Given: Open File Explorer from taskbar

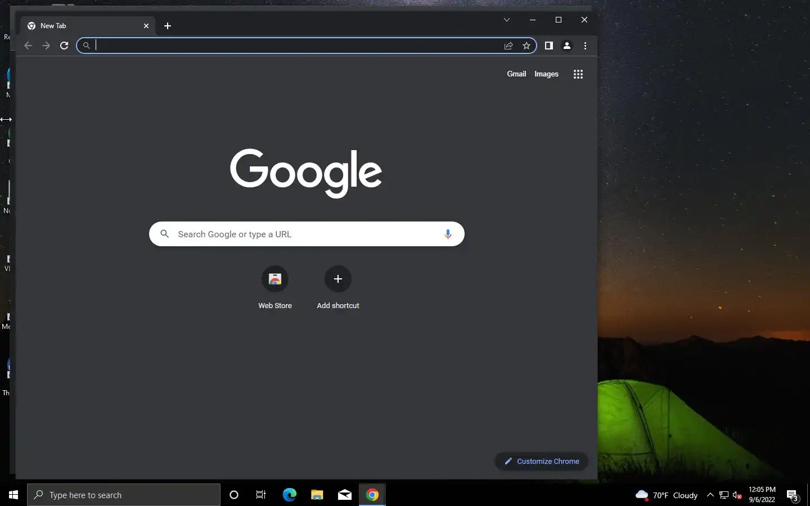Looking at the screenshot, I should 317,495.
